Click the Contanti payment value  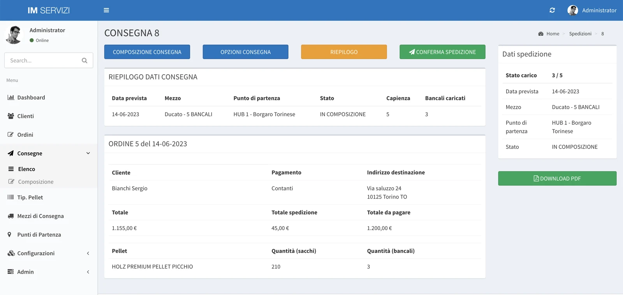click(282, 189)
